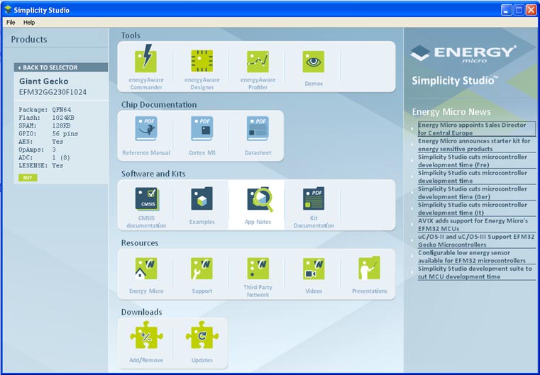Read uC/OS-II and uC/OS-III support news
Image resolution: width=540 pixels, height=375 pixels.
click(476, 240)
